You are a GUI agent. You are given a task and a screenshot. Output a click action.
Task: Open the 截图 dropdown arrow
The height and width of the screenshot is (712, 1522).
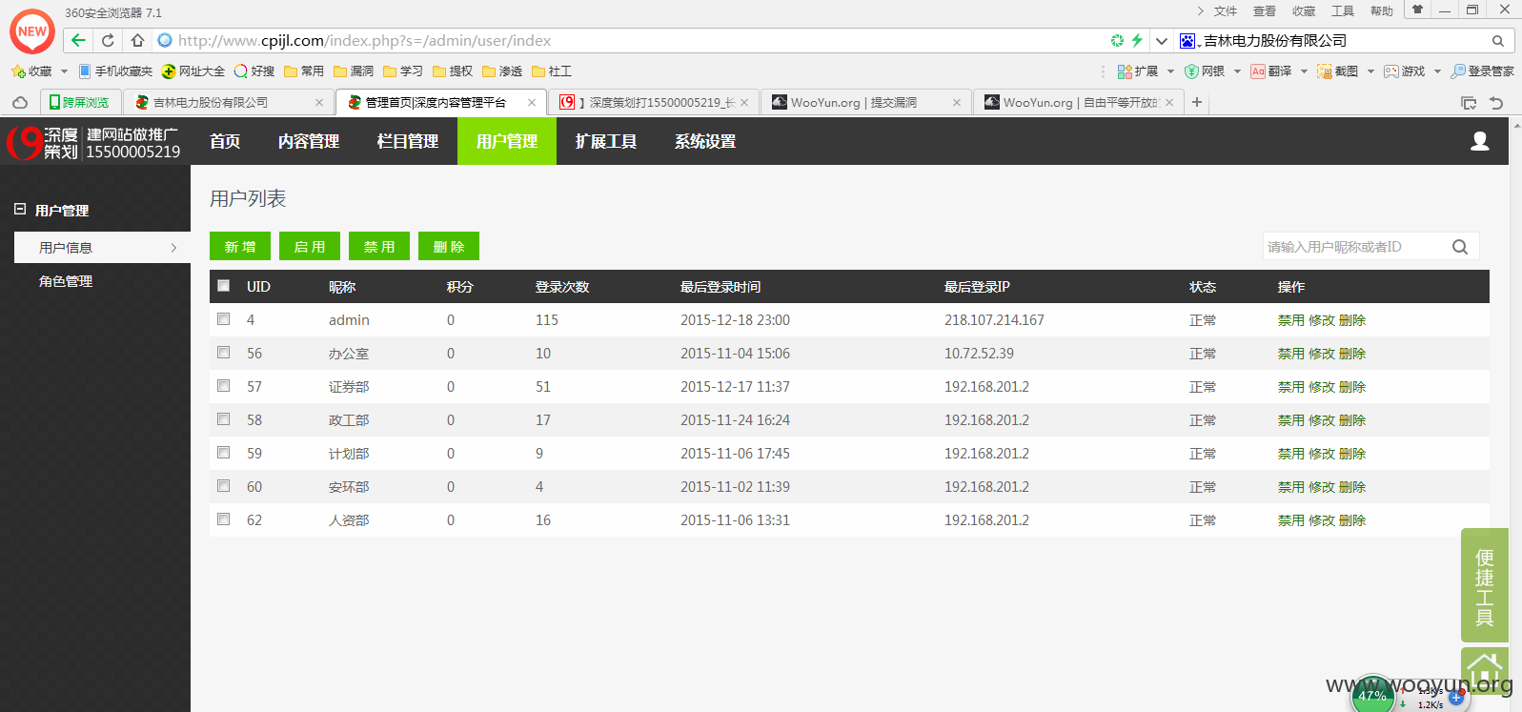point(1370,71)
